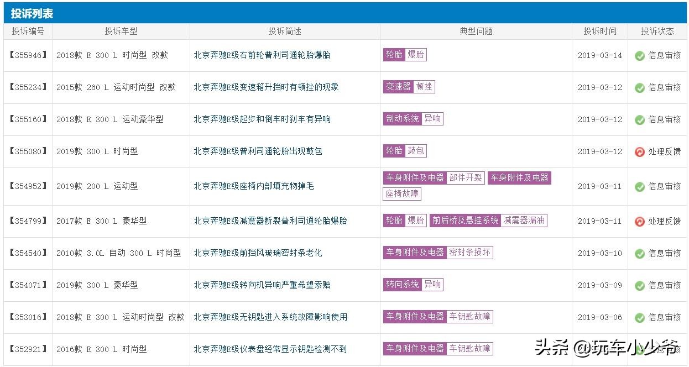
Task: Click the 投诉时间 column header
Action: (600, 32)
